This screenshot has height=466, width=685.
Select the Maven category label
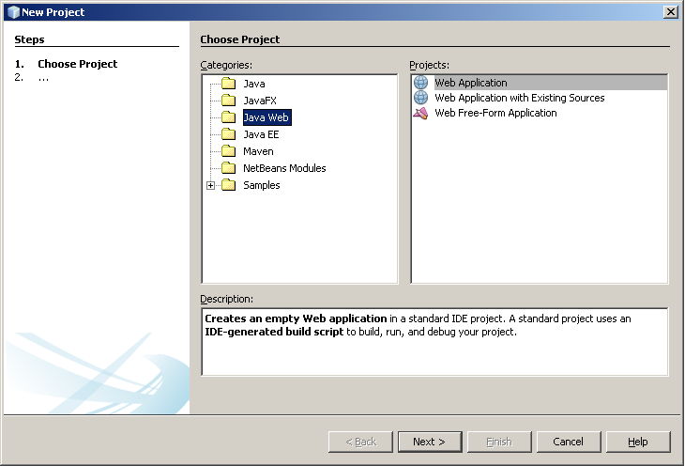coord(258,151)
